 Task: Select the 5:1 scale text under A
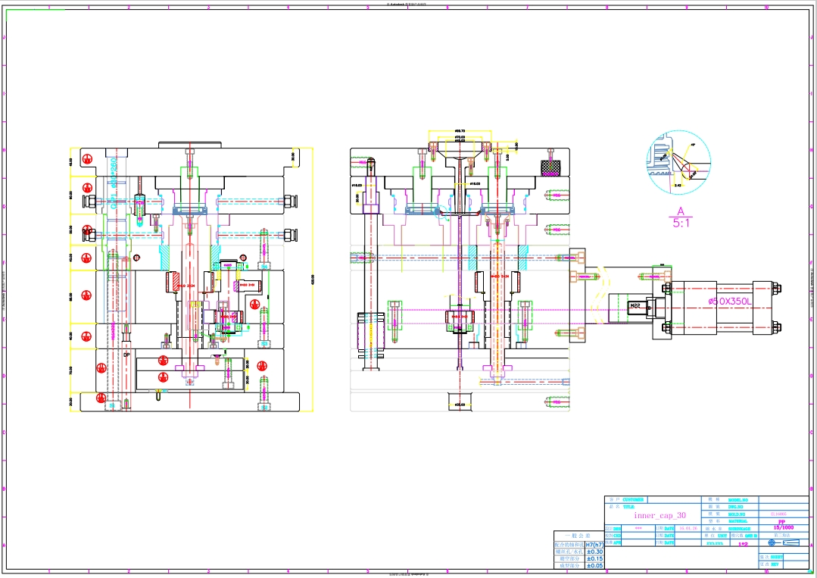[681, 223]
